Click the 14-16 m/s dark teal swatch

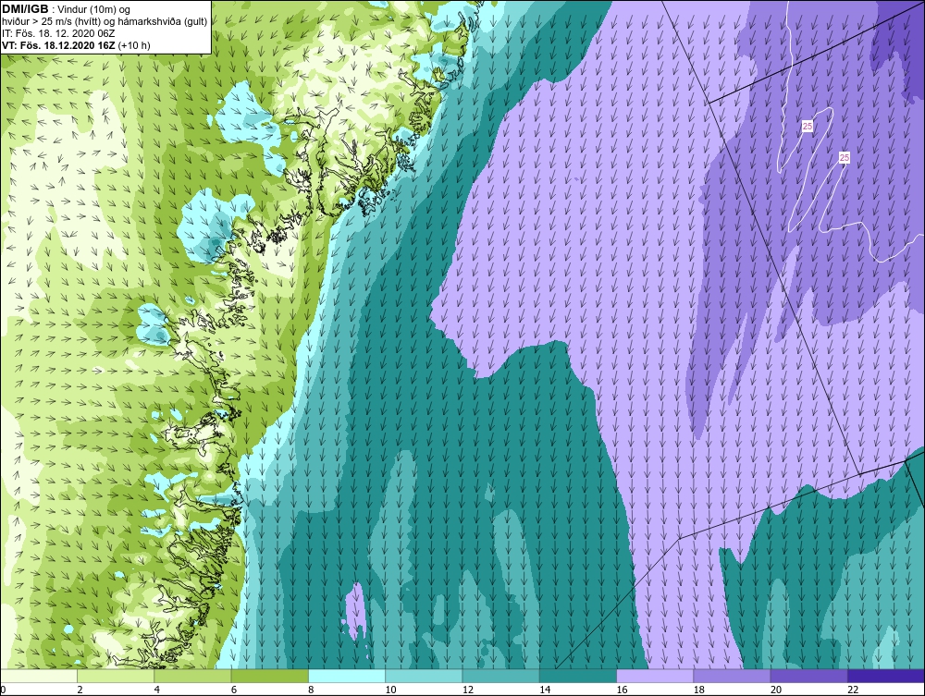[577, 676]
